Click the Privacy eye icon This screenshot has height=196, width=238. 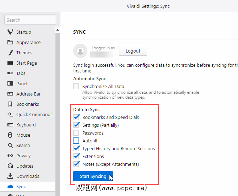(10, 156)
